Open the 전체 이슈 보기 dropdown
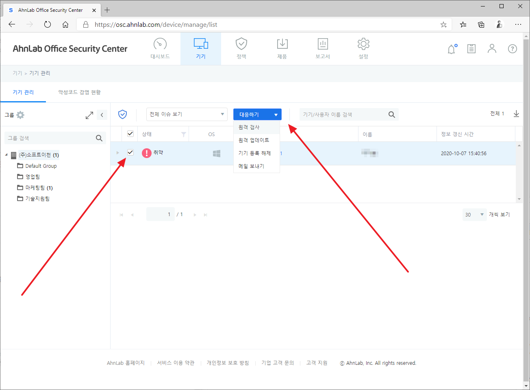The height and width of the screenshot is (390, 530). [x=187, y=114]
